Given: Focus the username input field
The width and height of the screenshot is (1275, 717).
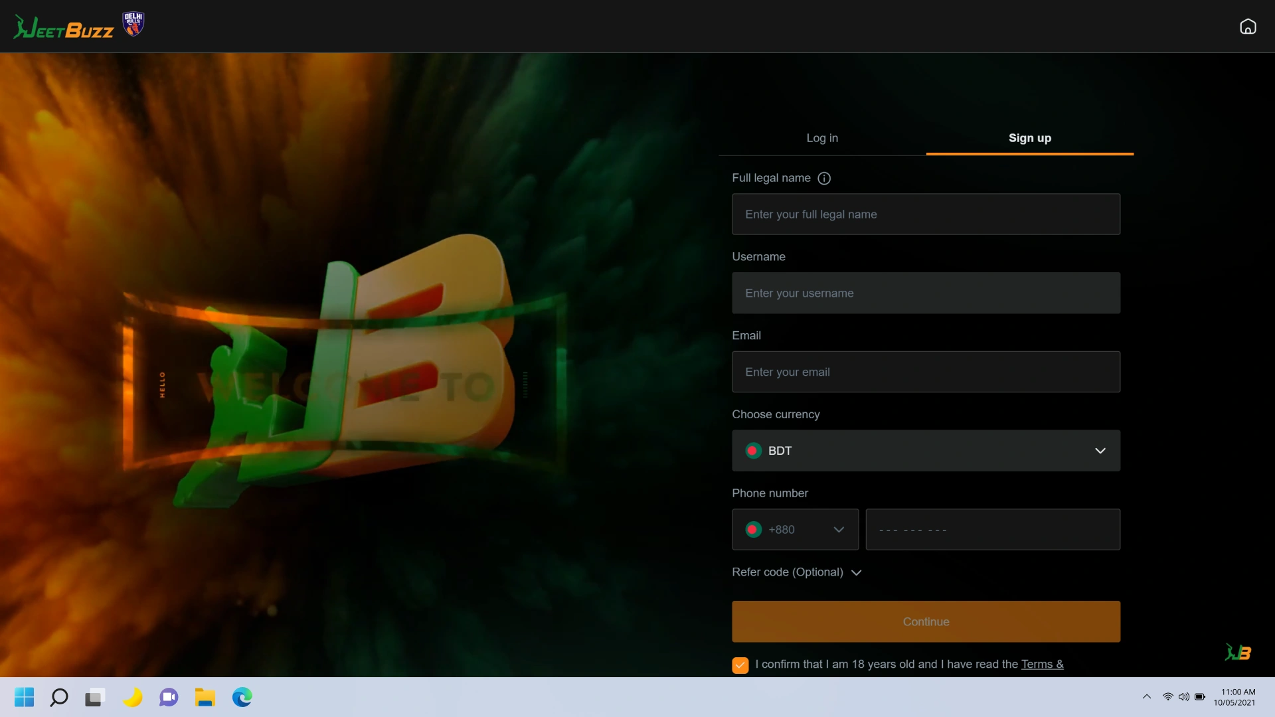Looking at the screenshot, I should (x=926, y=293).
